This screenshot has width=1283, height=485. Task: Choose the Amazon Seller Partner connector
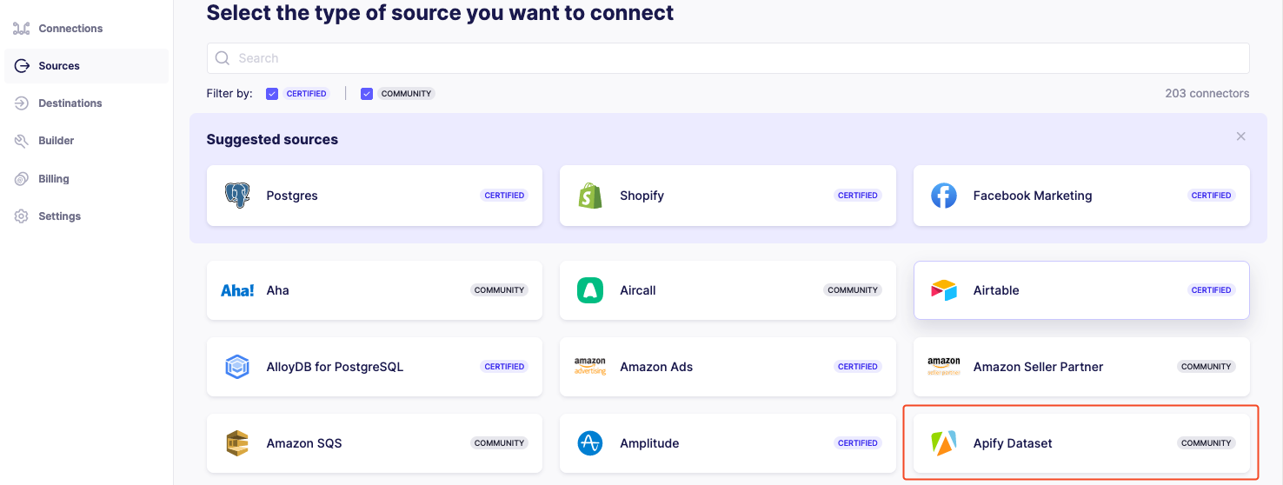(1080, 367)
